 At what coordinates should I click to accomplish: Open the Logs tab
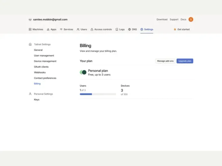click(x=120, y=30)
